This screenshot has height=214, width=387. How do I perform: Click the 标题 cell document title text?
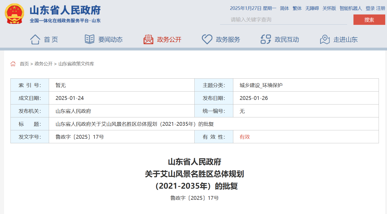tap(135, 124)
